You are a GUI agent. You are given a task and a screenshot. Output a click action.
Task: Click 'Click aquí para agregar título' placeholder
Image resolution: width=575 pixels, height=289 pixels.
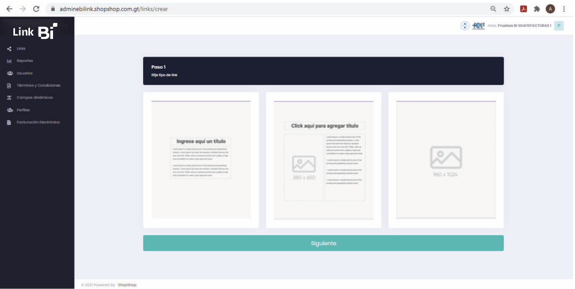[325, 126]
